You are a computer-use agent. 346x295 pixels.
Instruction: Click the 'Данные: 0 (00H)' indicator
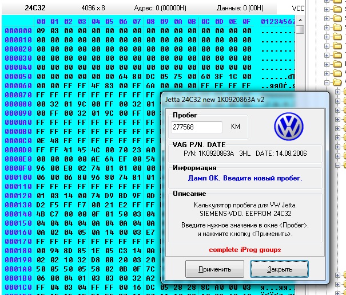coord(240,8)
